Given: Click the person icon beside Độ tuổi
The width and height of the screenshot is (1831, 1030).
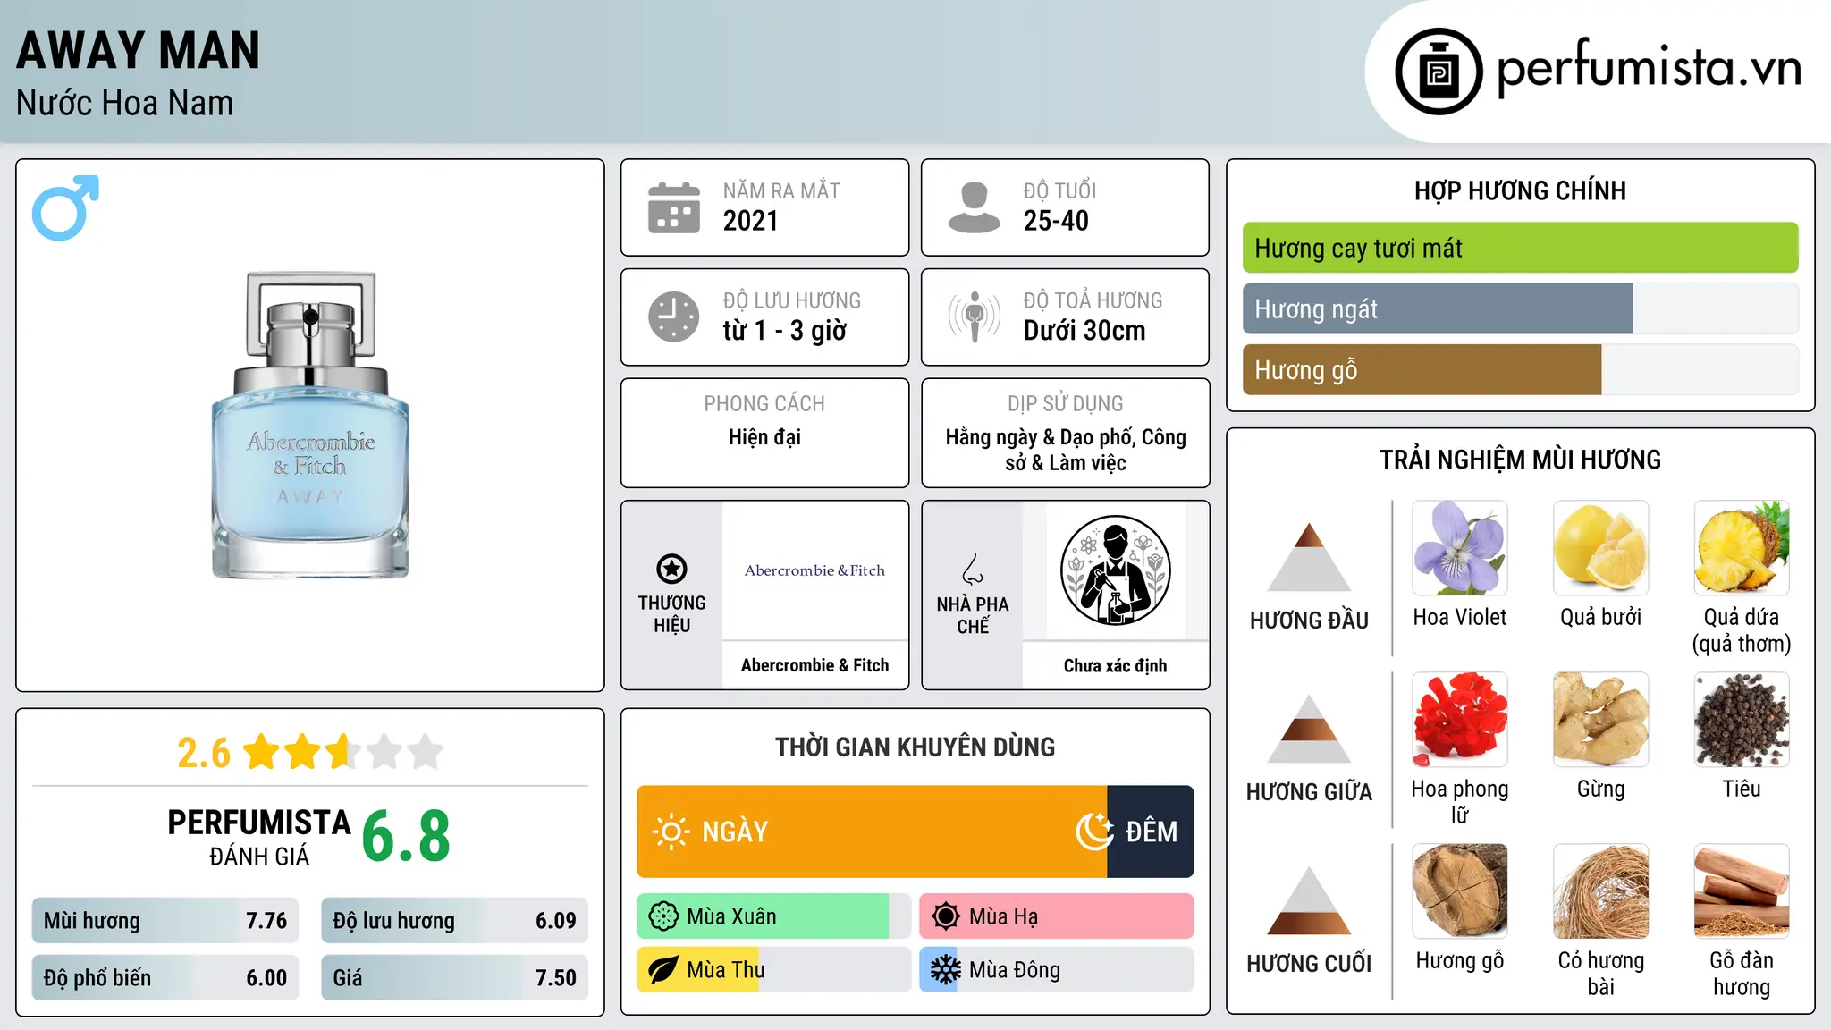Looking at the screenshot, I should (974, 207).
